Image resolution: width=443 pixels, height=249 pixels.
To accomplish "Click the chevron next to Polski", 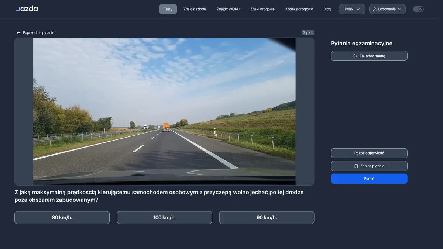I will tap(358, 9).
